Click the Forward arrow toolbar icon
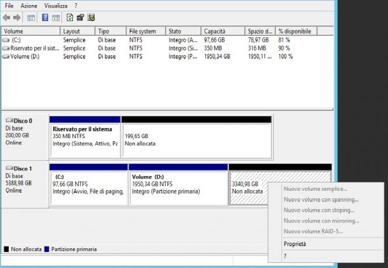Screen dimensions: 388x268 coord(17,18)
